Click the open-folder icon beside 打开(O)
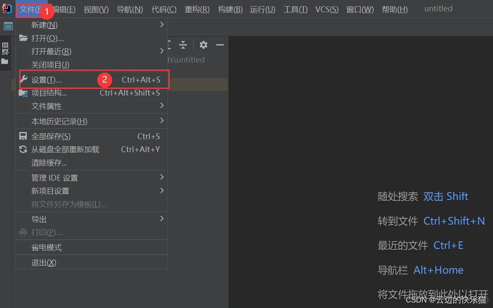This screenshot has height=308, width=493. tap(23, 38)
